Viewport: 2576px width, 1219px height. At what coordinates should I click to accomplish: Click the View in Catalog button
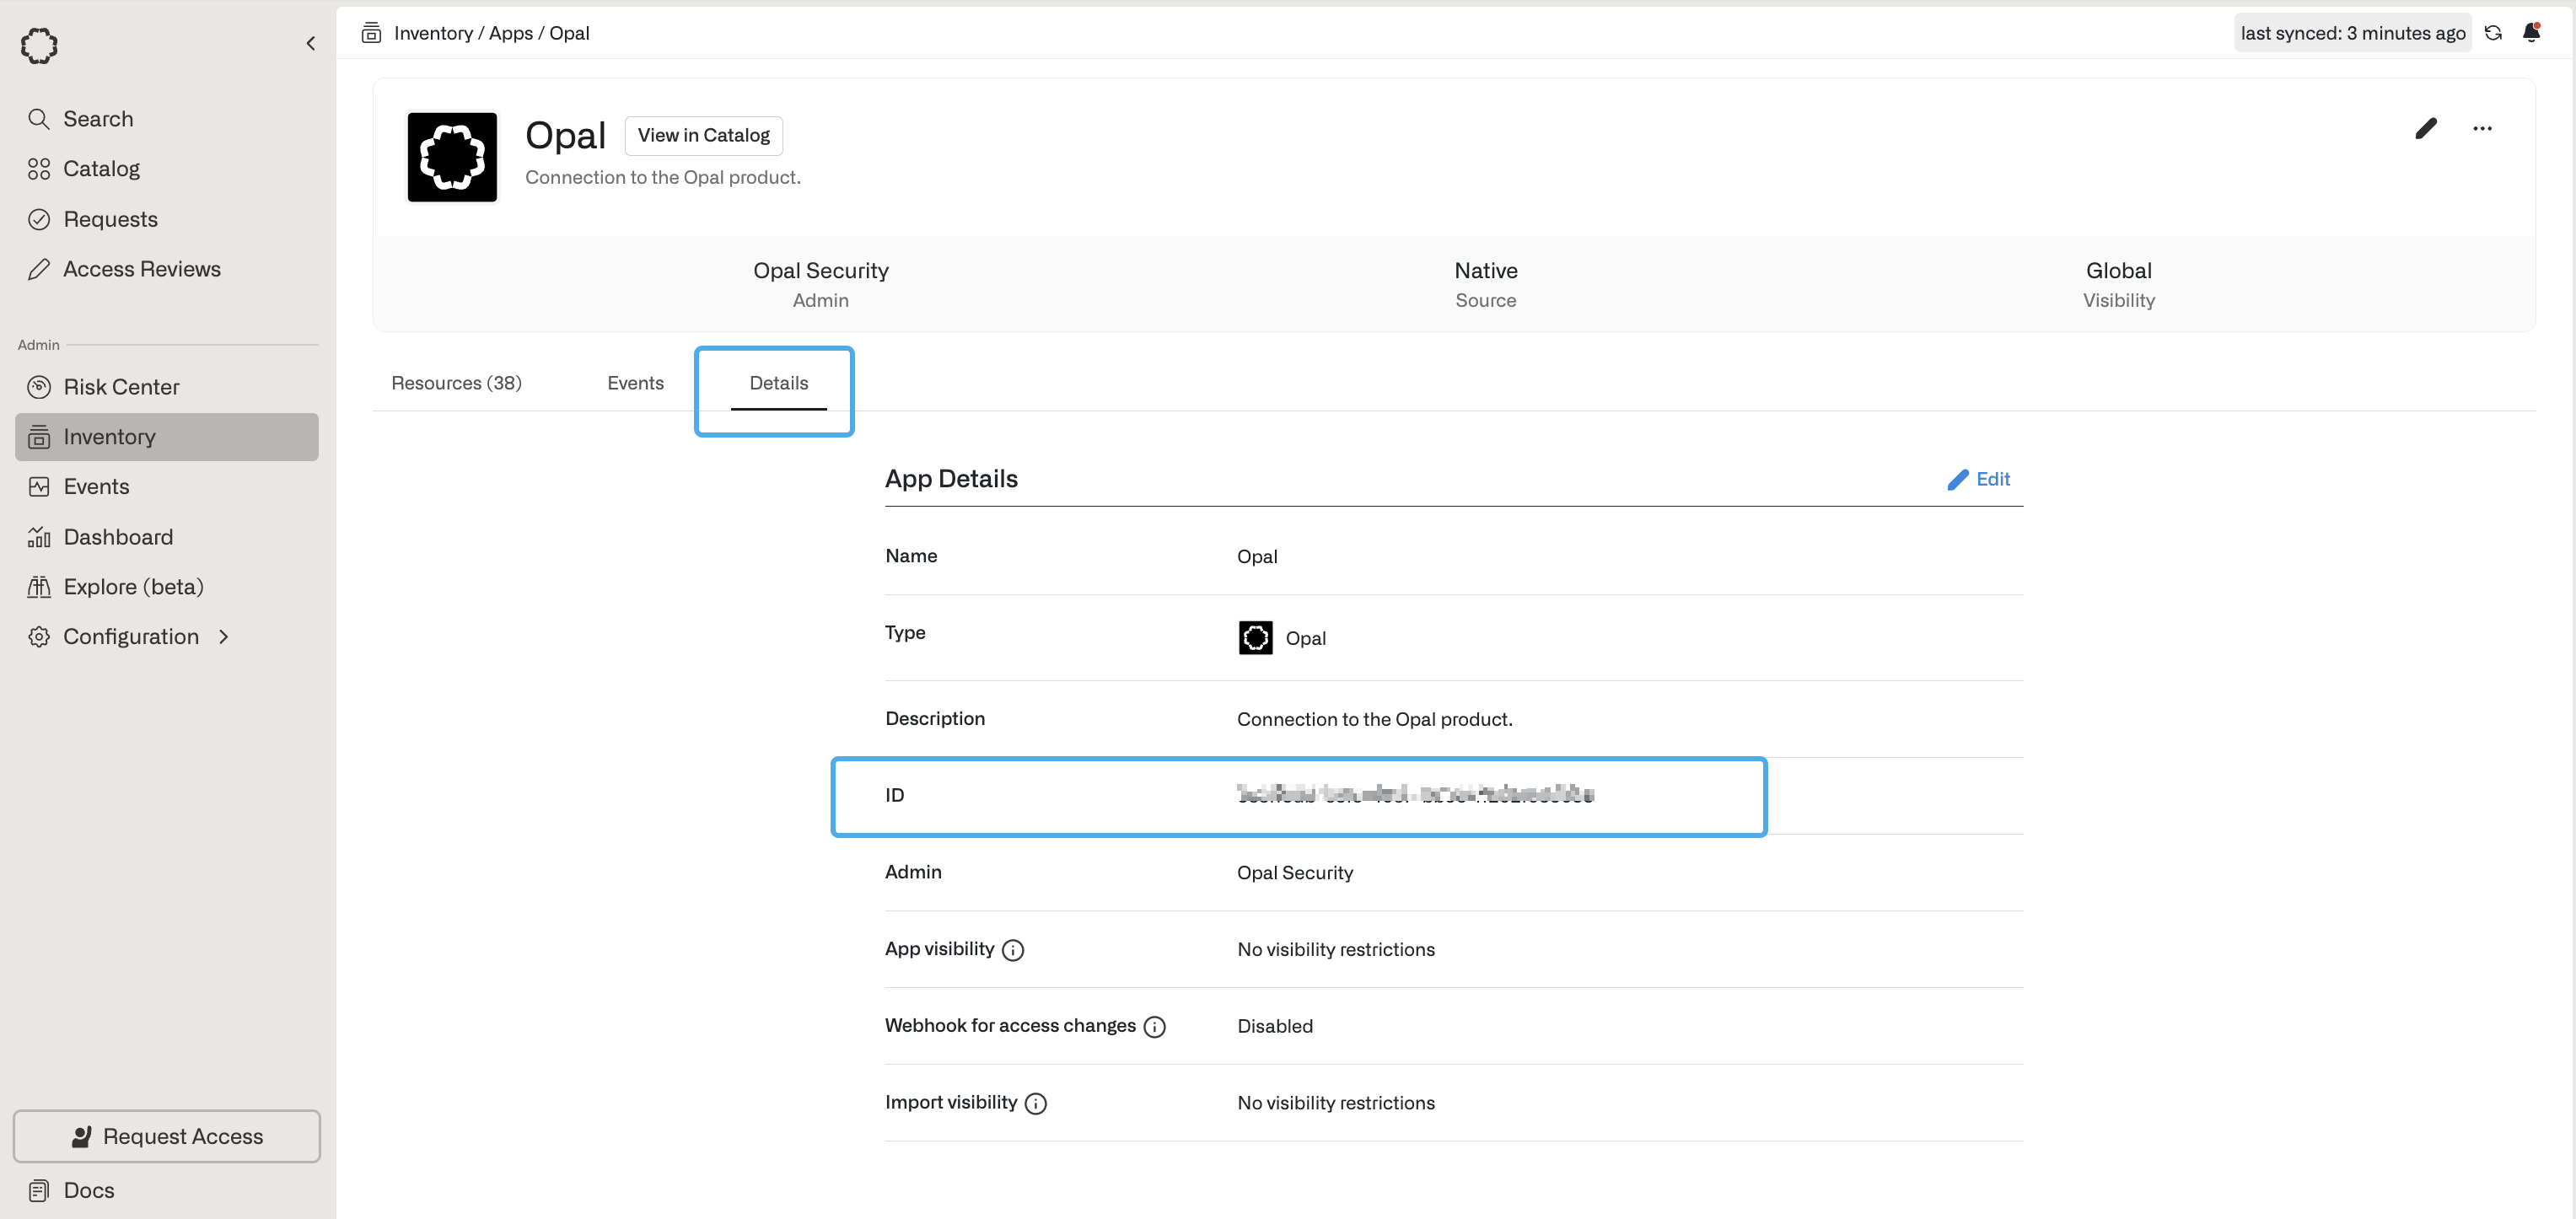(703, 135)
